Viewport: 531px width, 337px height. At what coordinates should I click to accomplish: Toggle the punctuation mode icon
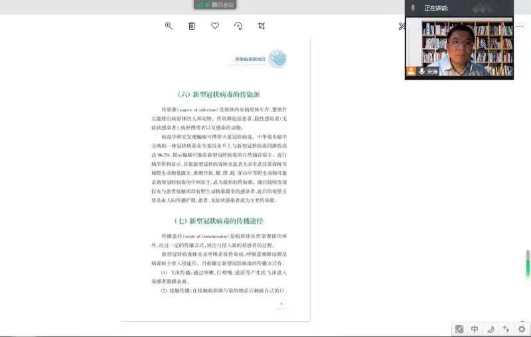tap(506, 329)
